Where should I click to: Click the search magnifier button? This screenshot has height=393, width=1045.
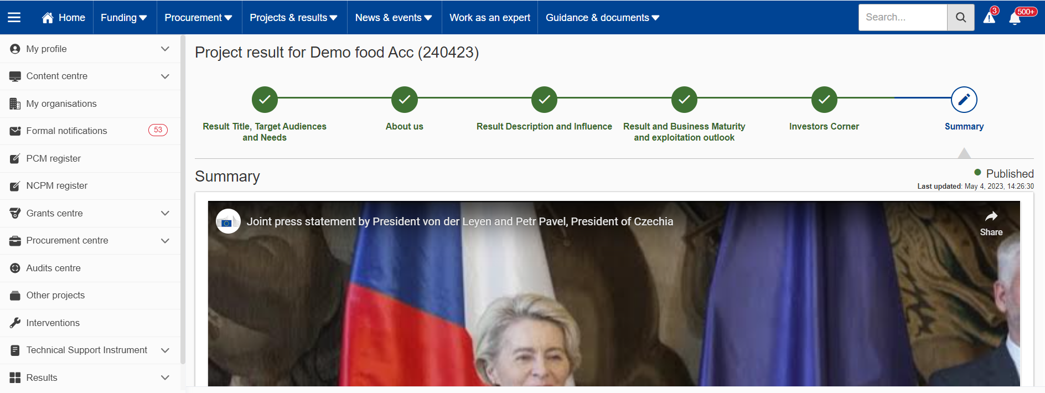pos(961,18)
